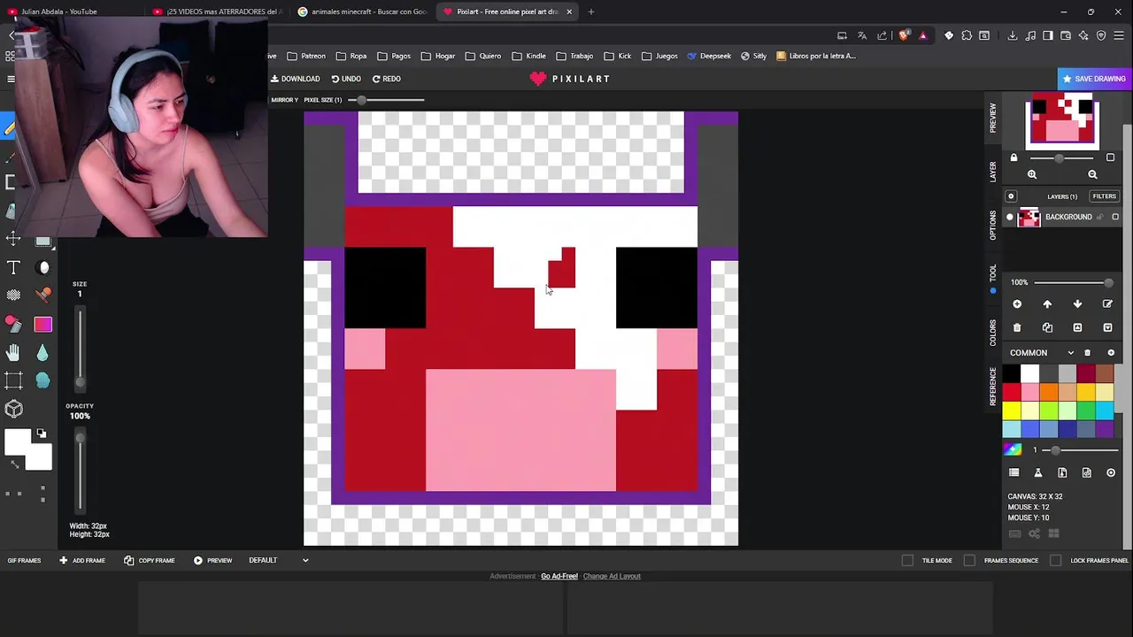Open the Default frame speed dropdown
The height and width of the screenshot is (637, 1133).
(279, 560)
